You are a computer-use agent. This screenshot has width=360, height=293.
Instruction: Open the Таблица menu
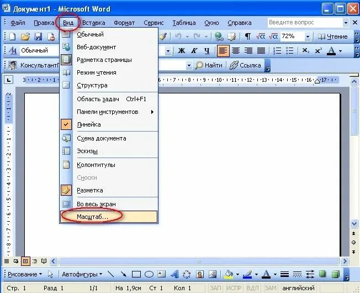tap(184, 23)
